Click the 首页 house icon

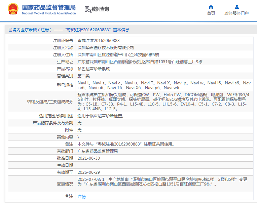click(x=211, y=7)
